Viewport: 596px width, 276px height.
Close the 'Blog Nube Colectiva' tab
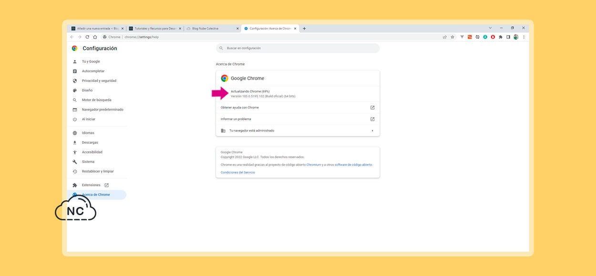pos(237,29)
